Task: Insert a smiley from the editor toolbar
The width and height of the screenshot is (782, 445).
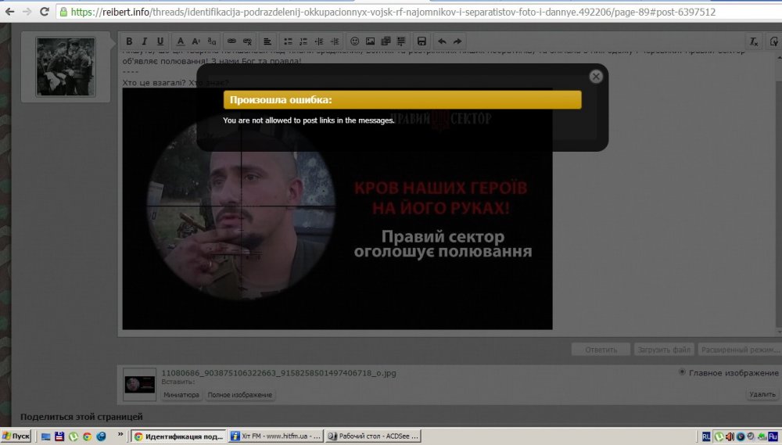Action: point(354,41)
